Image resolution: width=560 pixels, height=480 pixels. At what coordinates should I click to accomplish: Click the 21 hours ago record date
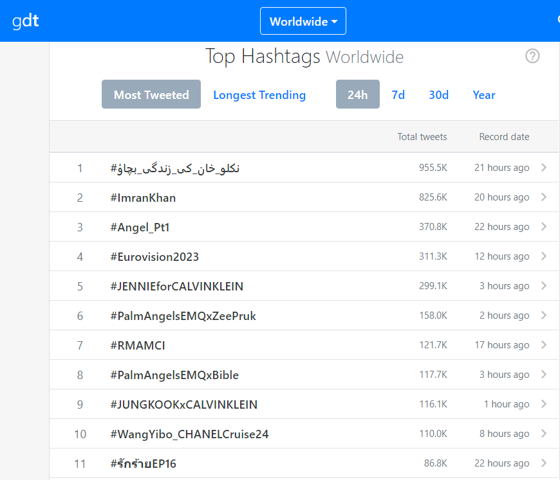501,168
